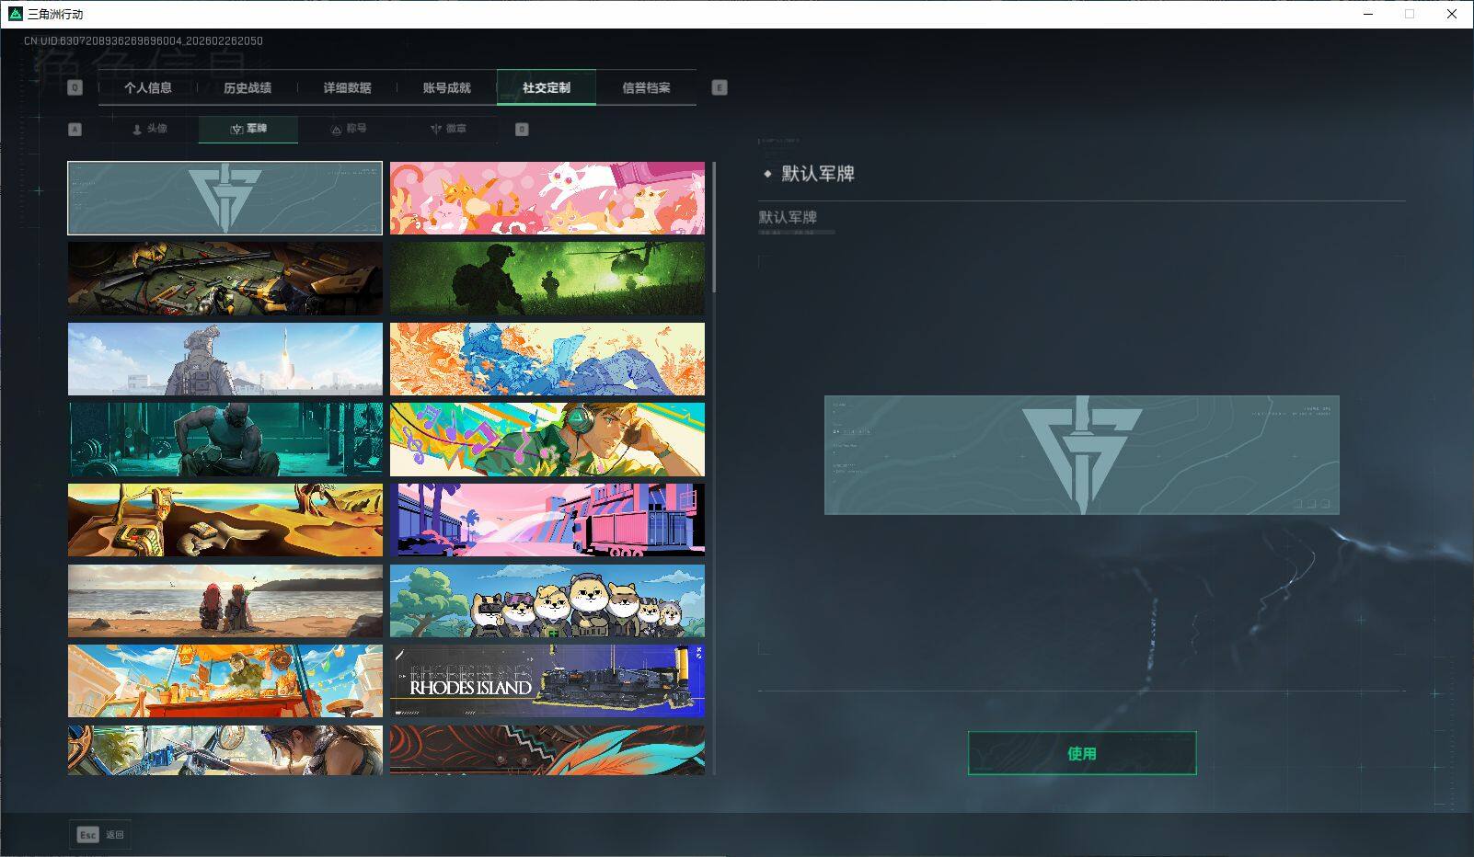Click the Q key previous-tab hint icon
Screen dimensions: 1474x857
coord(75,87)
